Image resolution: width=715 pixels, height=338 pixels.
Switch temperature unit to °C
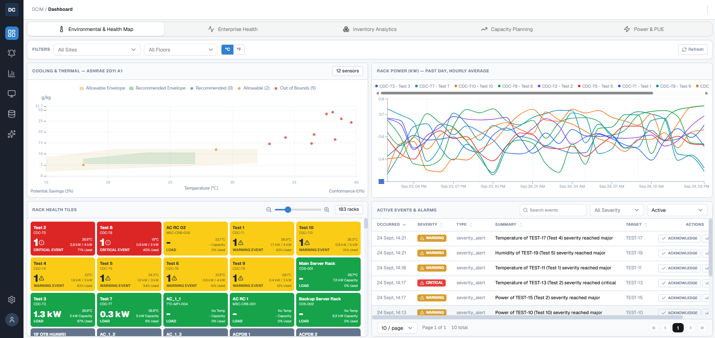(x=228, y=50)
